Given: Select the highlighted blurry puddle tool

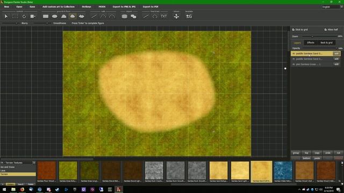Looking at the screenshot, I should 73,16.
